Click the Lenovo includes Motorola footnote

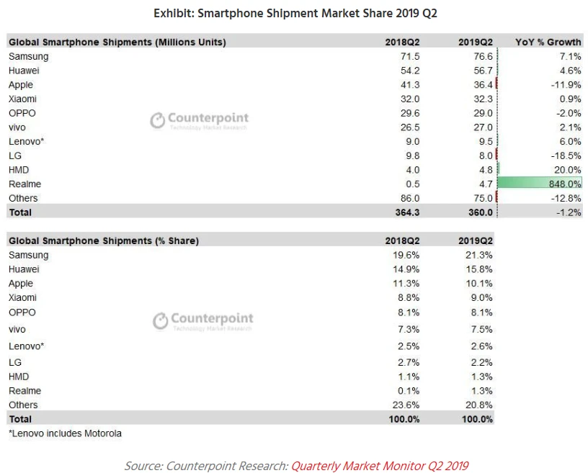coord(65,433)
